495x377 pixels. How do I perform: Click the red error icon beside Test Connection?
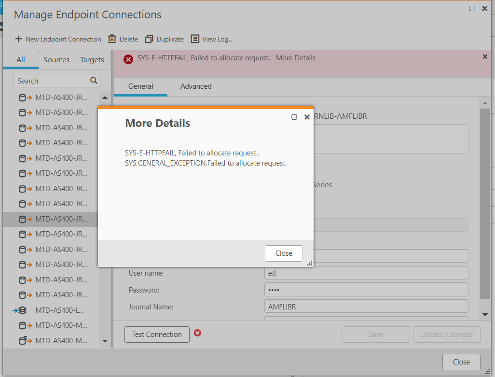pos(197,333)
